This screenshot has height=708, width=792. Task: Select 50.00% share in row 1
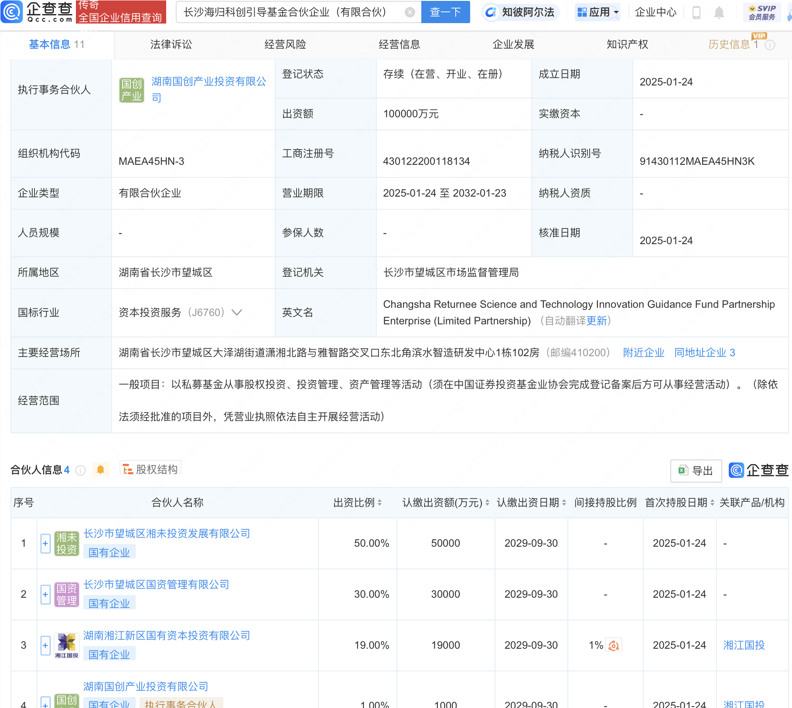[372, 543]
